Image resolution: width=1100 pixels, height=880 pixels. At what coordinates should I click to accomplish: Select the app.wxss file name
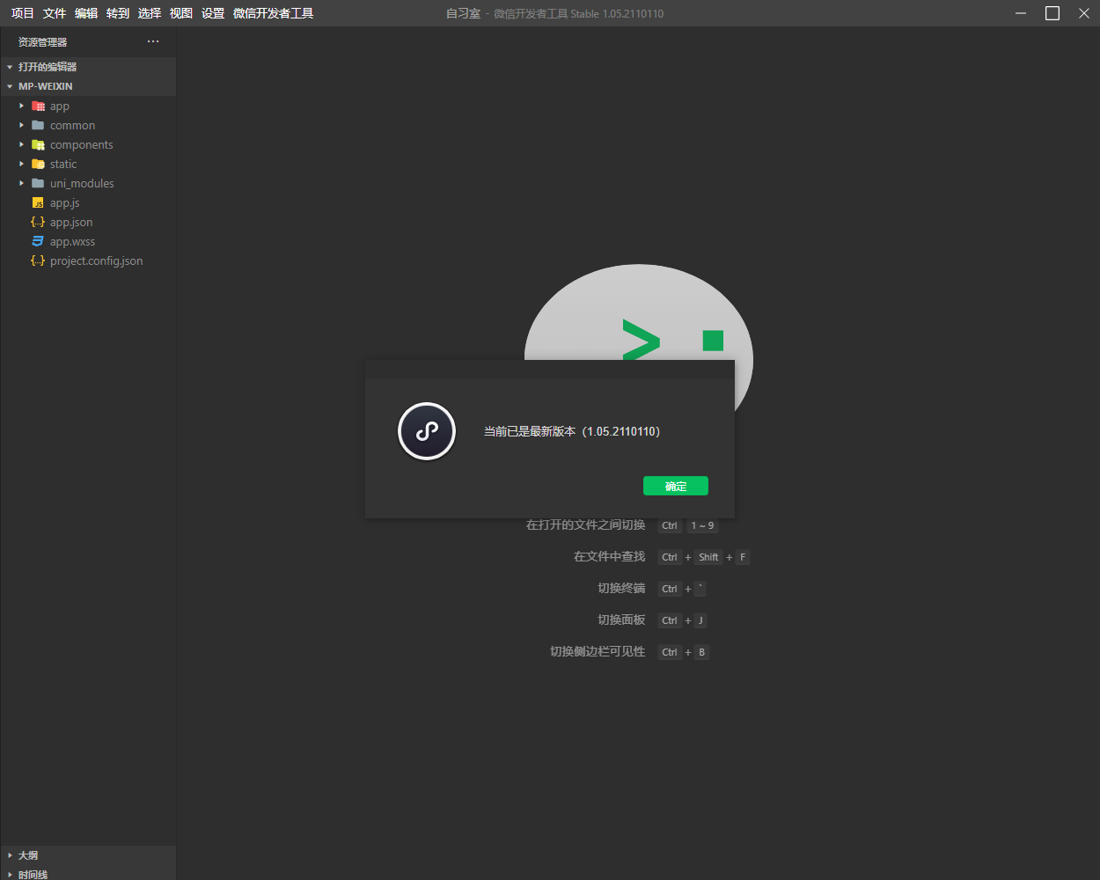click(73, 241)
